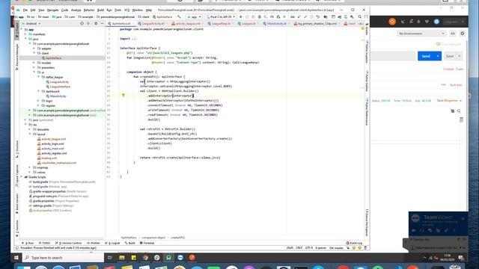The width and height of the screenshot is (479, 269).
Task: Click the Save button in Postman
Action: click(450, 56)
